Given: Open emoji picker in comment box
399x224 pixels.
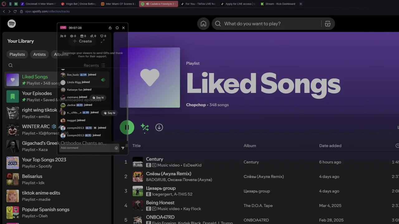Looking at the screenshot, I should pyautogui.click(x=116, y=148).
